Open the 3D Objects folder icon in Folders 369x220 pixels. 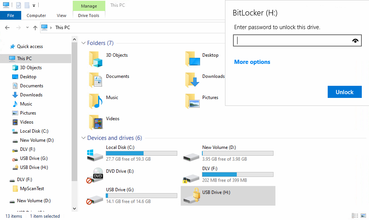[x=95, y=59]
